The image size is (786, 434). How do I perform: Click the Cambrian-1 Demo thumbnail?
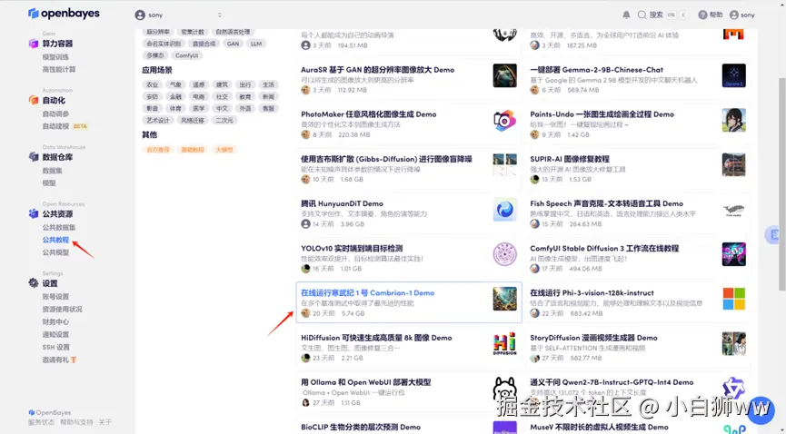click(505, 299)
